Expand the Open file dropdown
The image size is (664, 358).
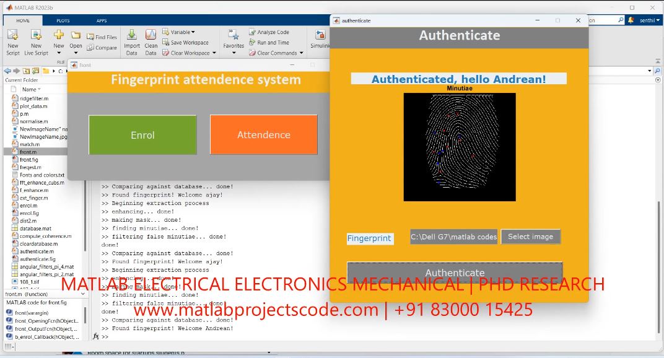pyautogui.click(x=76, y=53)
